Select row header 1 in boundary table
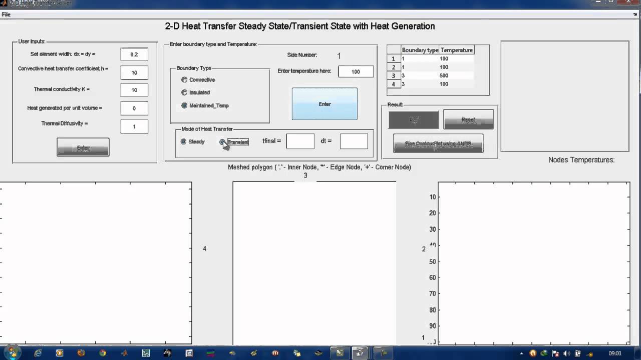The width and height of the screenshot is (641, 360). (394, 58)
